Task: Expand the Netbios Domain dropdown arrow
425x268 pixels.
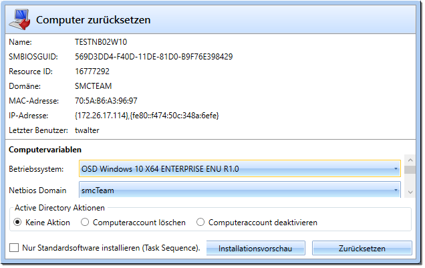Action: (396, 190)
